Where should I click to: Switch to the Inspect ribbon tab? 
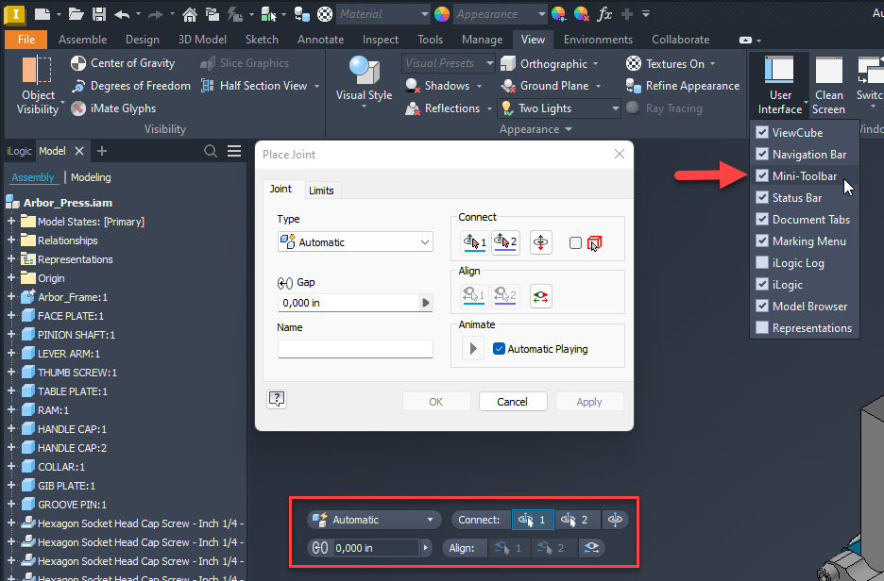point(380,40)
